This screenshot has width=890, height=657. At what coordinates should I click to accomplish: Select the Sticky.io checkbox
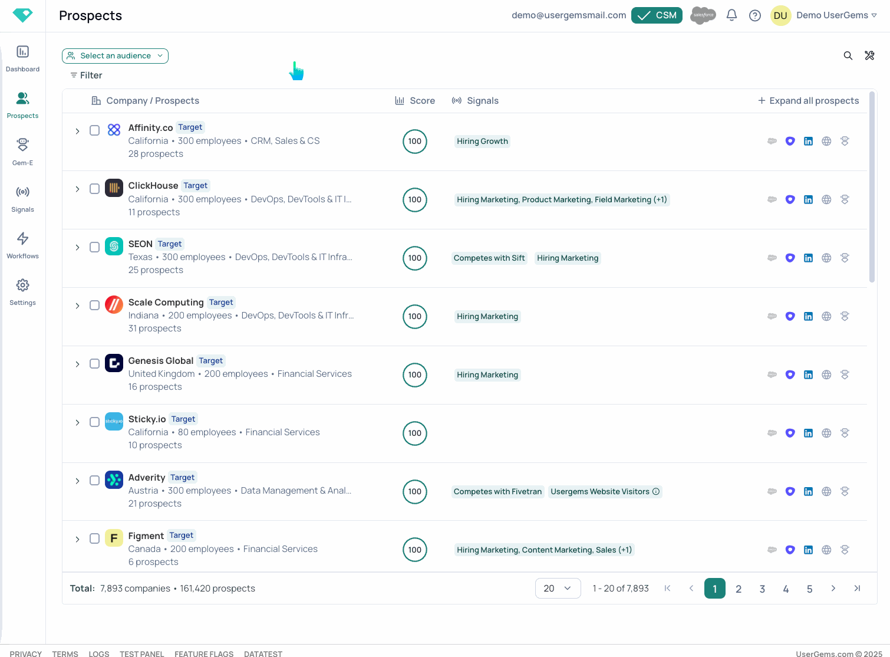pyautogui.click(x=94, y=422)
